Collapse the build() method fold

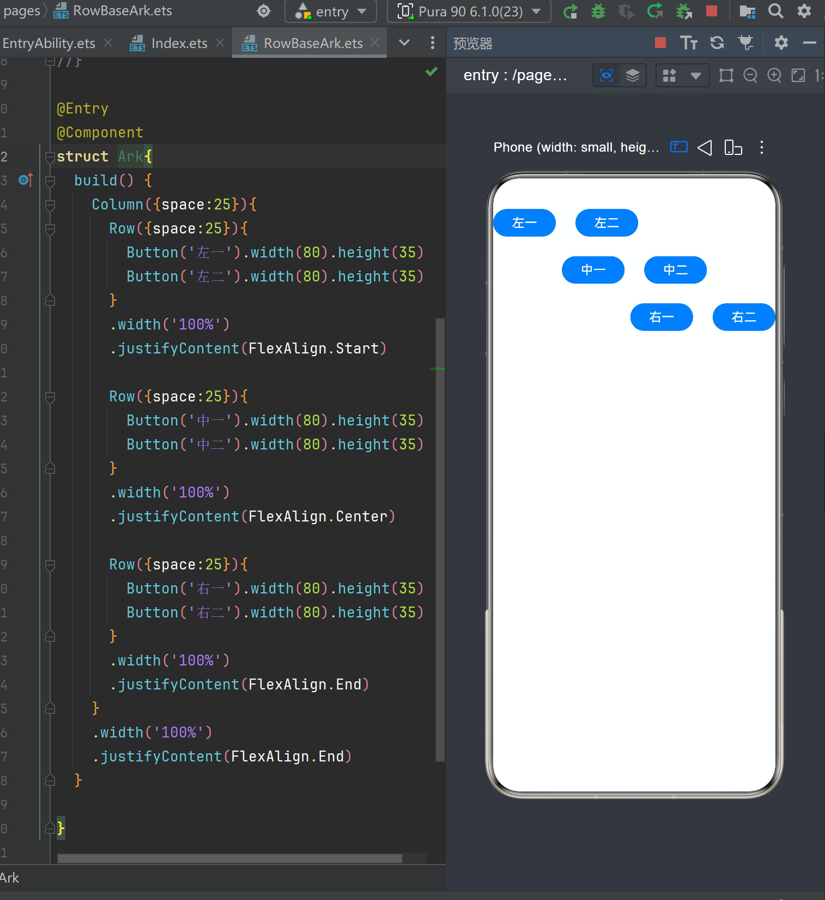point(50,181)
